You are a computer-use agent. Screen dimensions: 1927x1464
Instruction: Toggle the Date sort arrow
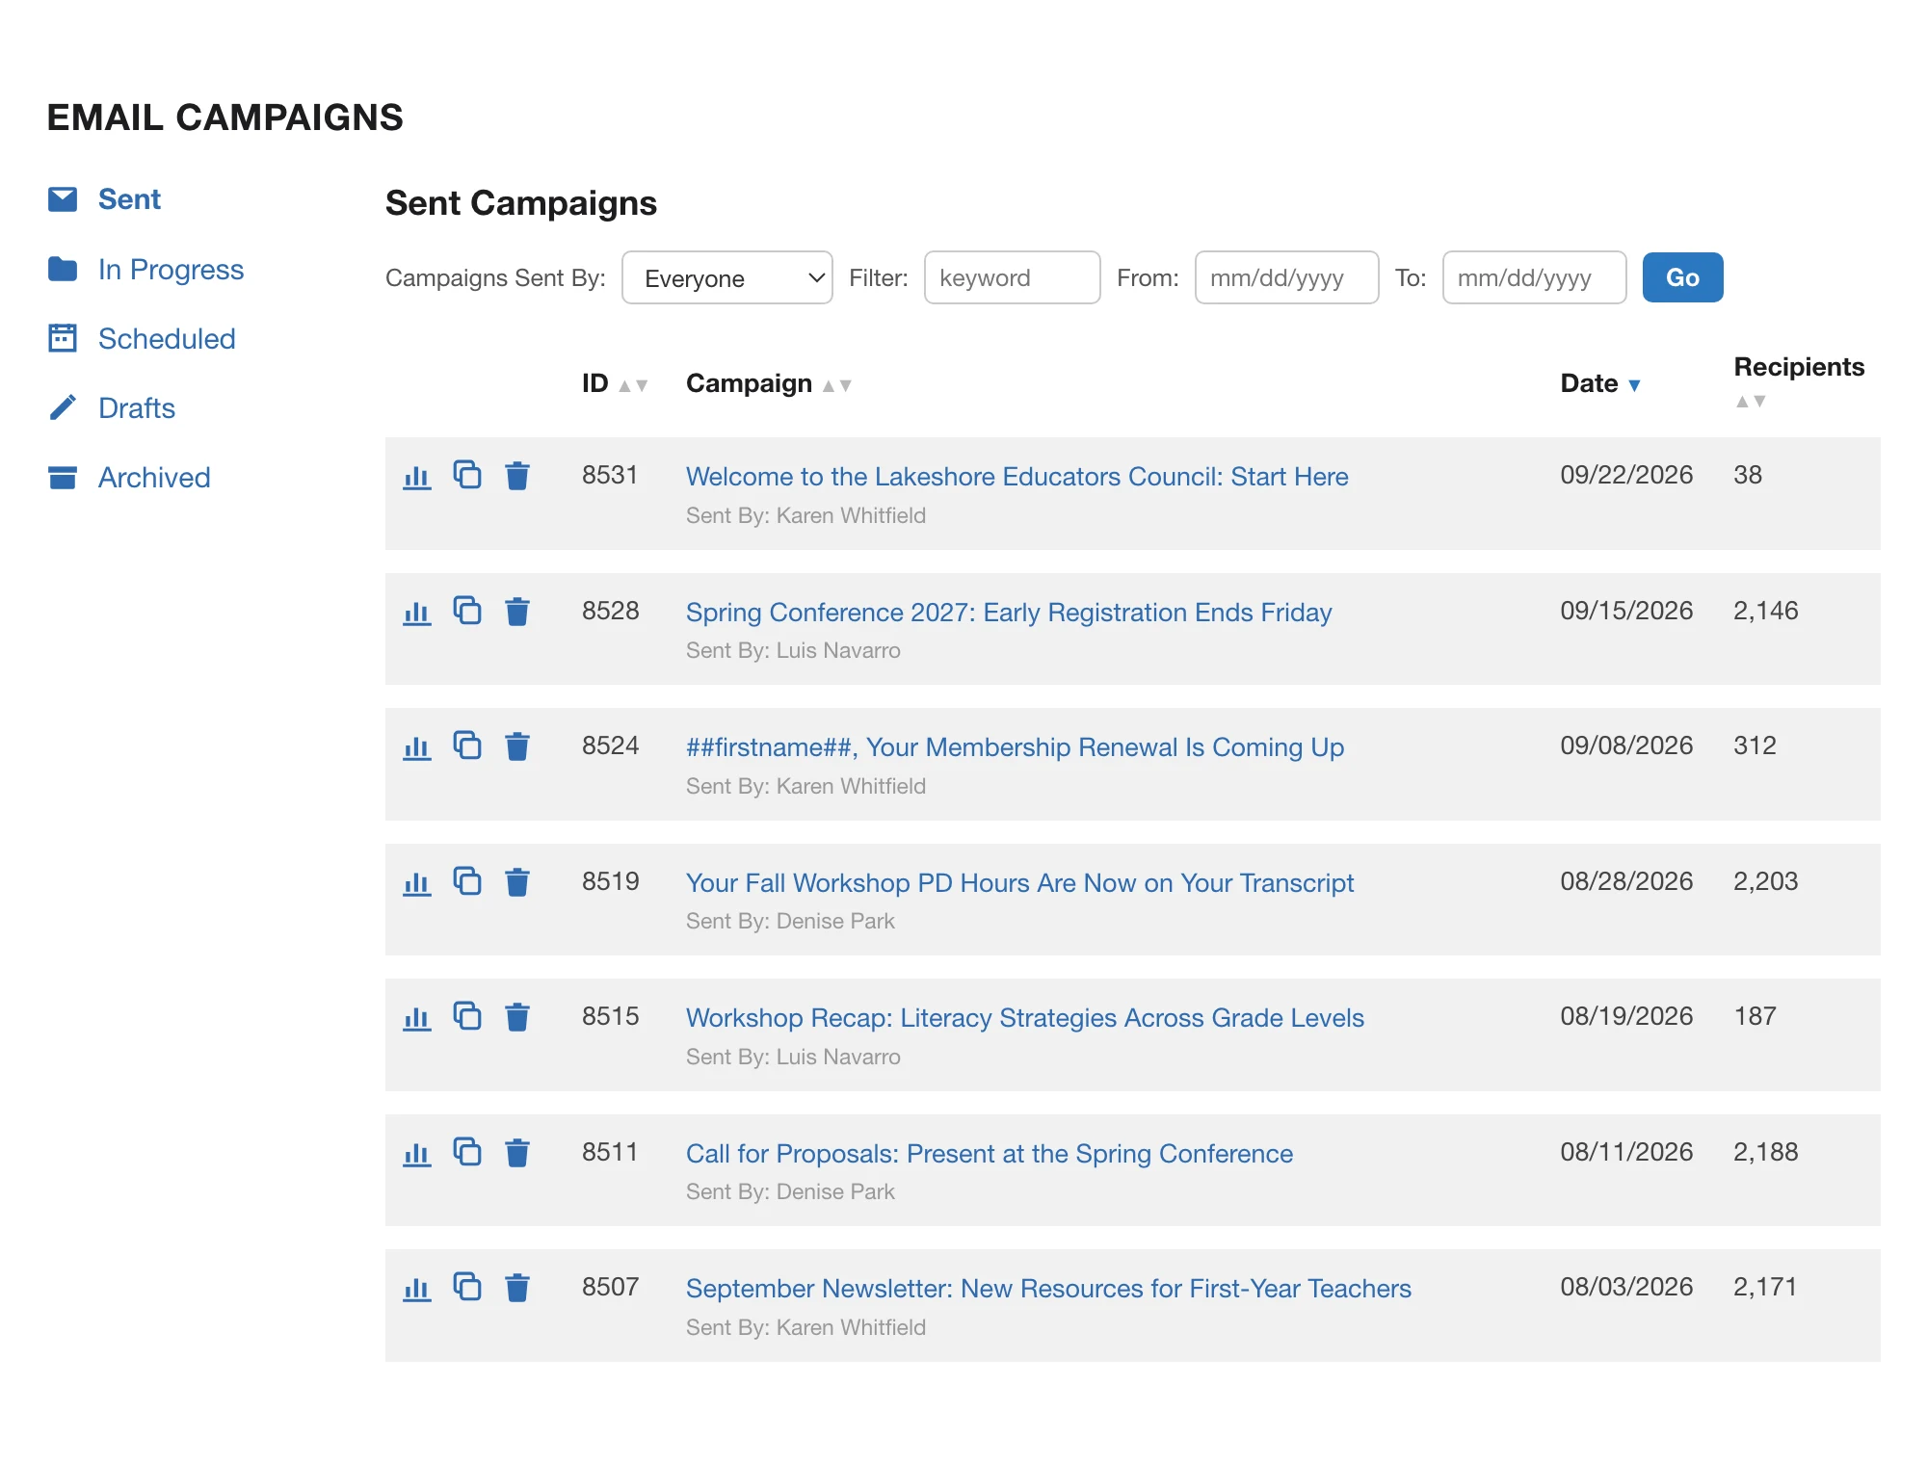1634,385
